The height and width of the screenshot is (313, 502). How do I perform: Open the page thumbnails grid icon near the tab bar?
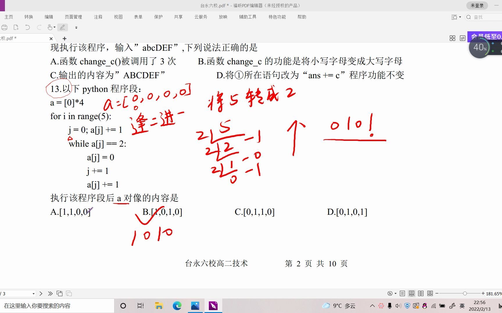click(452, 38)
